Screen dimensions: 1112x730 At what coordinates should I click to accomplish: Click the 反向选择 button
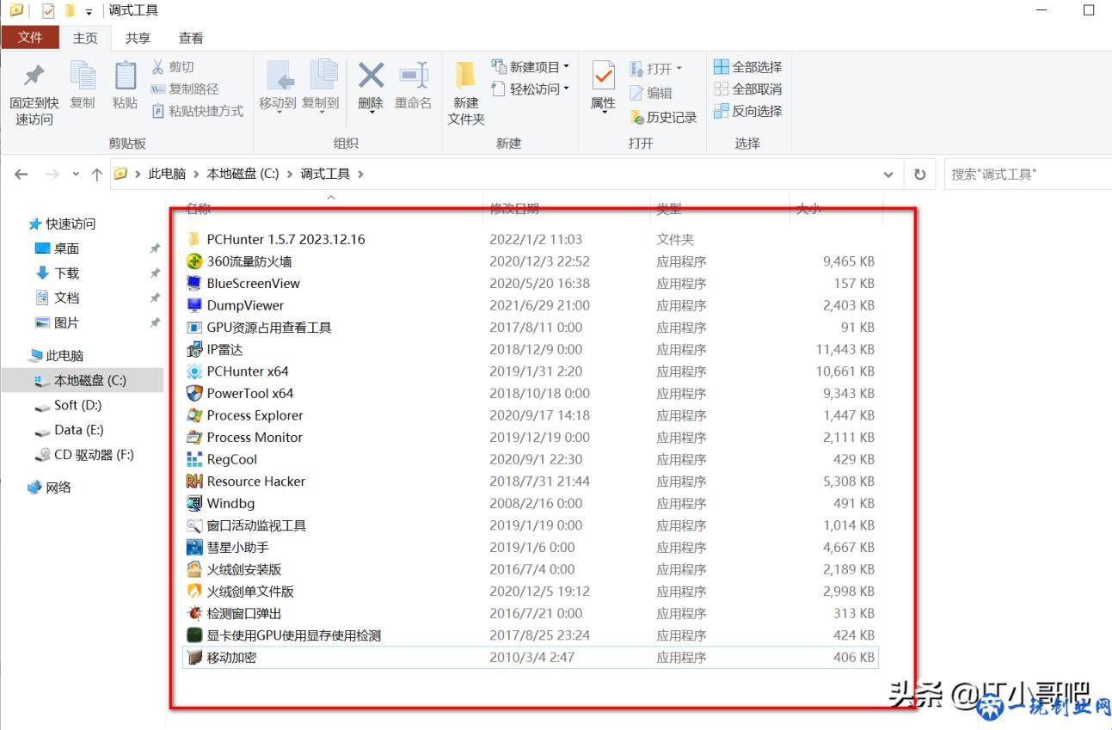pyautogui.click(x=747, y=111)
